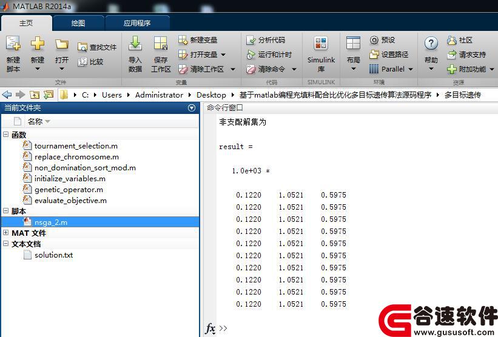Select nsga_2.m script file
Screen dimensions: 498x337
tap(100, 222)
